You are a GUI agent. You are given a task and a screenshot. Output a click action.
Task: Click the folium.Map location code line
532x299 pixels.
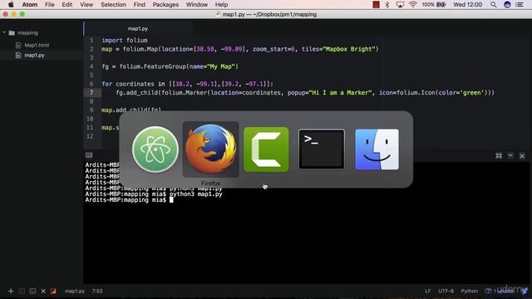[240, 49]
